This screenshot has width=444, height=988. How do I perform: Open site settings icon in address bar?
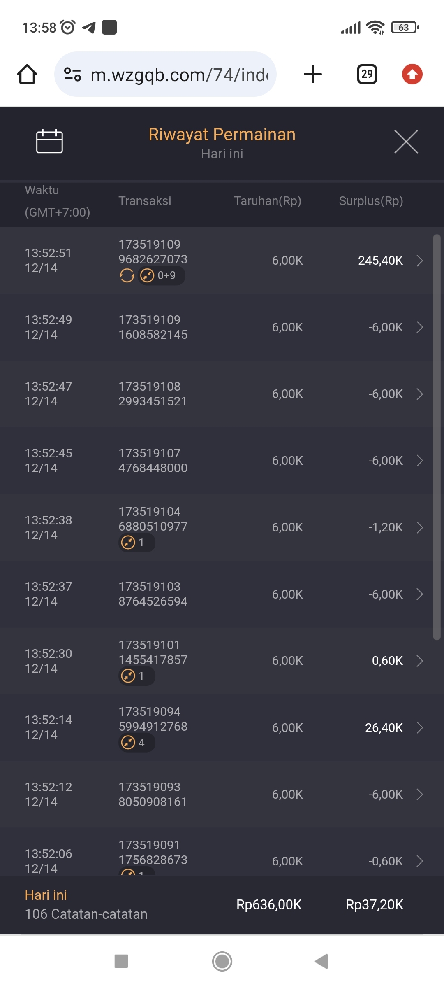(x=73, y=75)
